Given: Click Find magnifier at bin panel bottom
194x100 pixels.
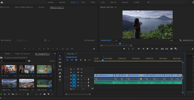Looking at the screenshot, I should coord(40,94).
